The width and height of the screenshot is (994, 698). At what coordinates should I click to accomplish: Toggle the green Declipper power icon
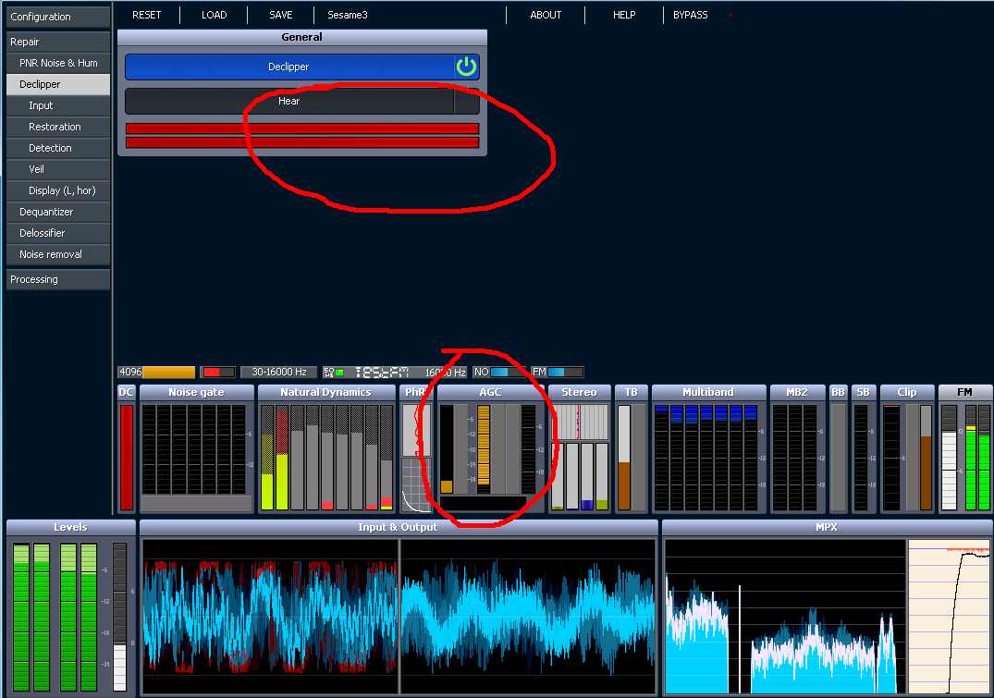coord(467,67)
